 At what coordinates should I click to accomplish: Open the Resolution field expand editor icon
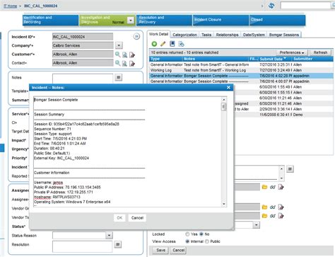point(118,244)
